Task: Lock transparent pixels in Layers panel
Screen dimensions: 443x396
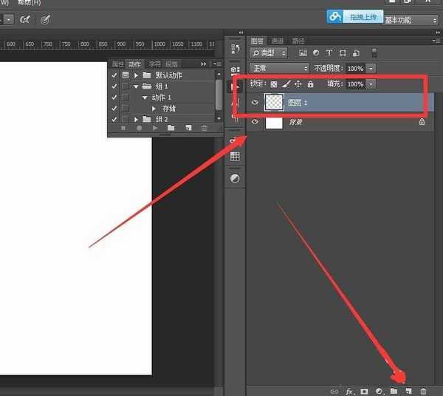Action: coord(274,85)
